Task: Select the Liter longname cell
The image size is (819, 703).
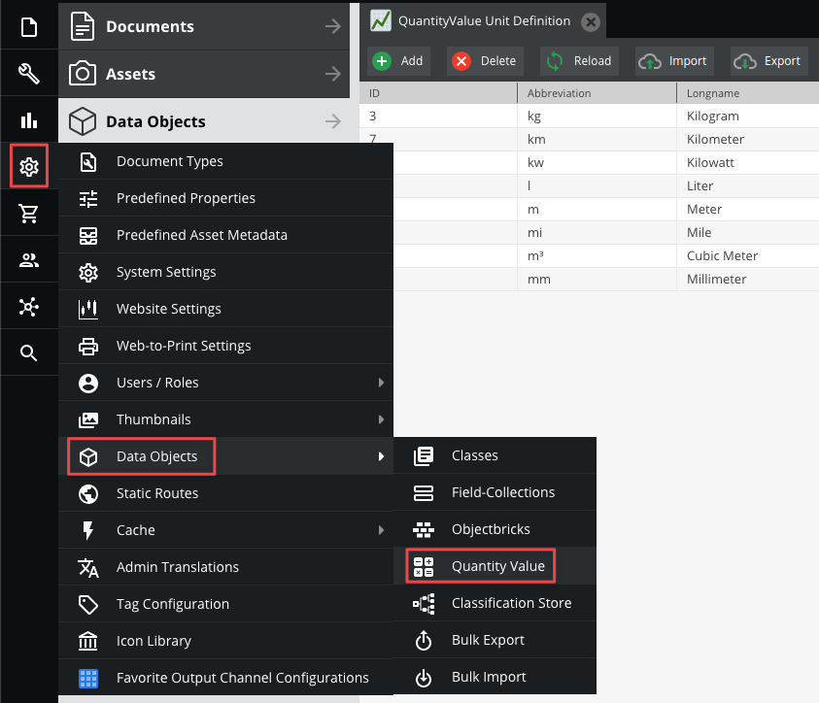Action: click(747, 185)
